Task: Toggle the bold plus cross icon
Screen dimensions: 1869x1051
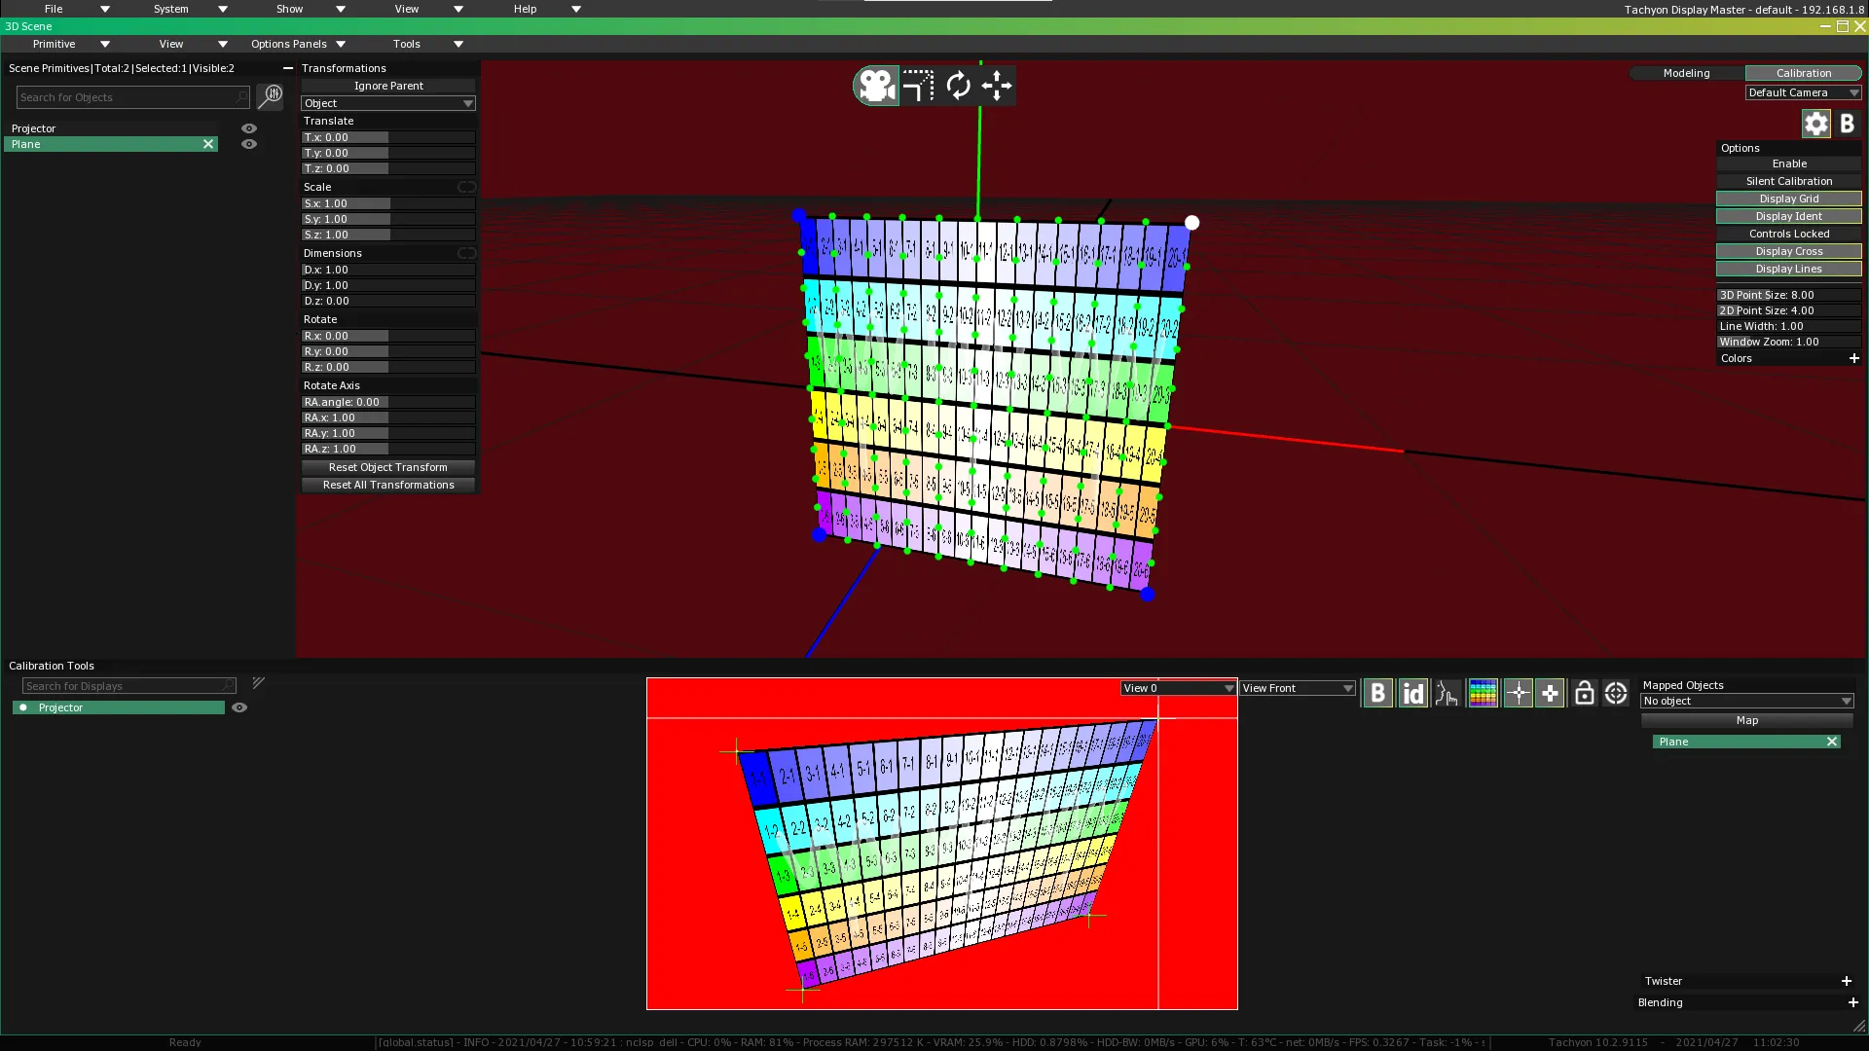Action: 1550,693
